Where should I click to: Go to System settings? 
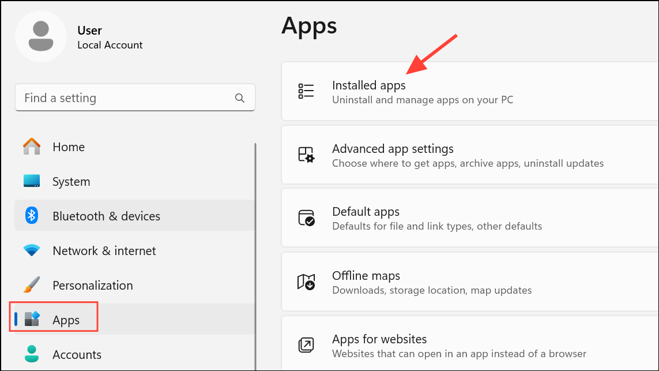tap(71, 182)
